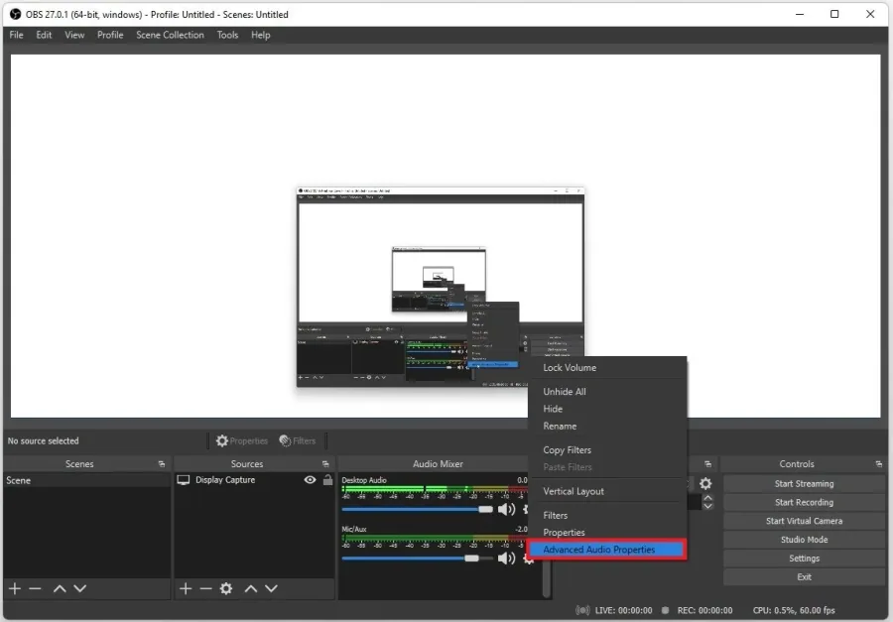This screenshot has width=893, height=622.
Task: Choose Copy Filters from context menu
Action: click(607, 449)
